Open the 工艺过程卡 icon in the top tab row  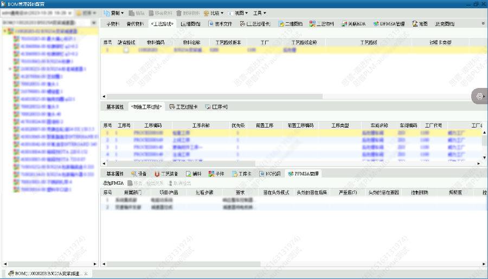[x=242, y=24]
